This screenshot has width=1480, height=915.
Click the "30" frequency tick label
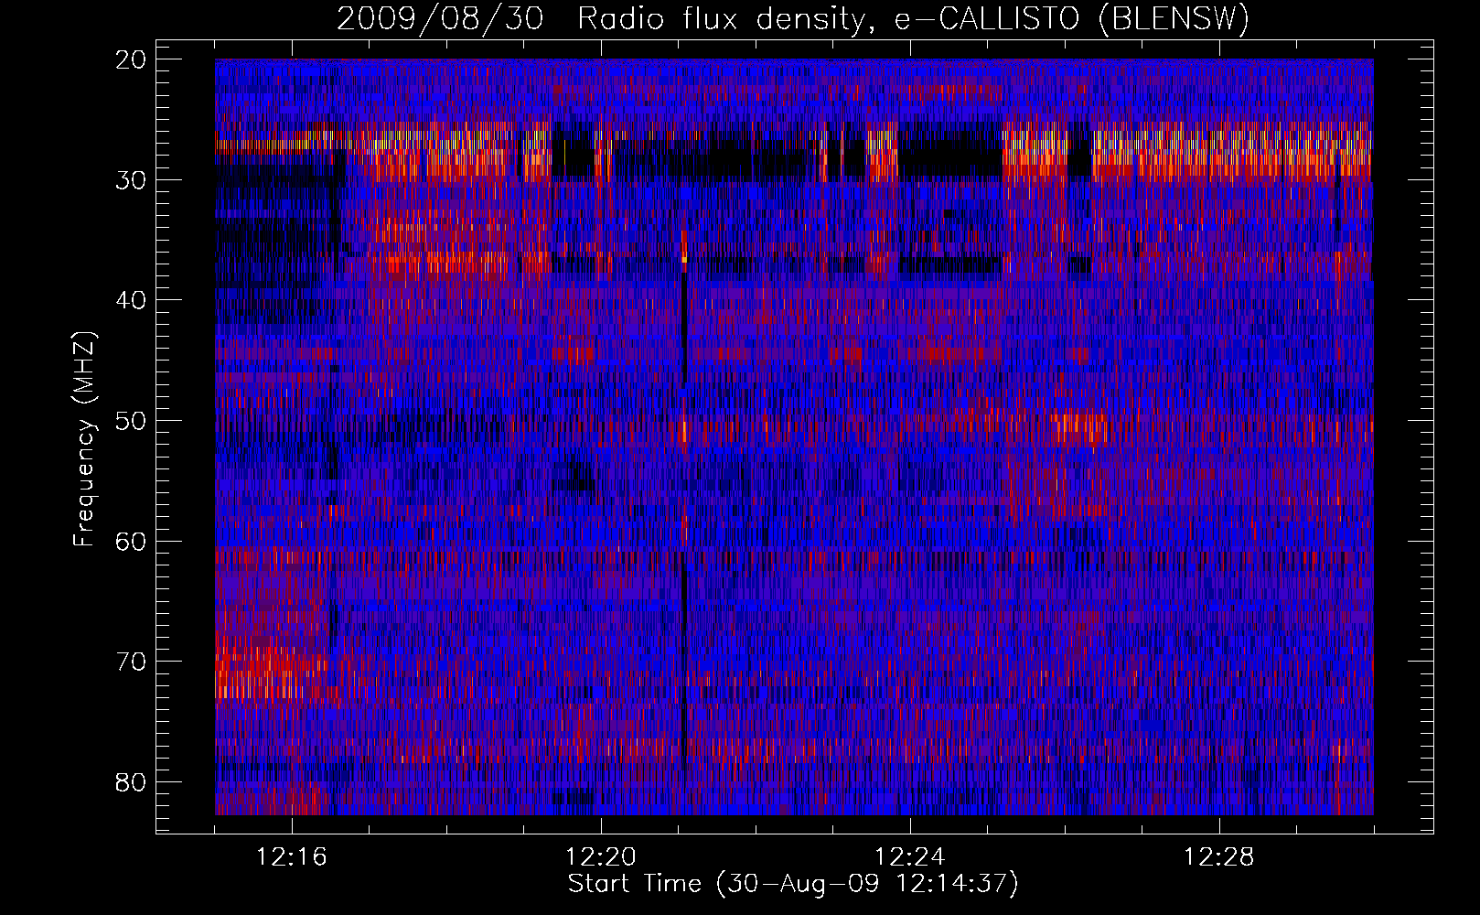[x=132, y=180]
